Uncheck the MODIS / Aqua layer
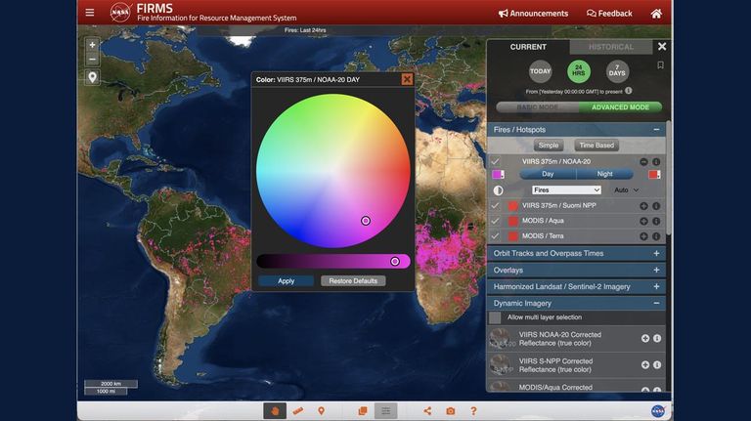Viewport: 751px width, 421px height. (x=495, y=221)
